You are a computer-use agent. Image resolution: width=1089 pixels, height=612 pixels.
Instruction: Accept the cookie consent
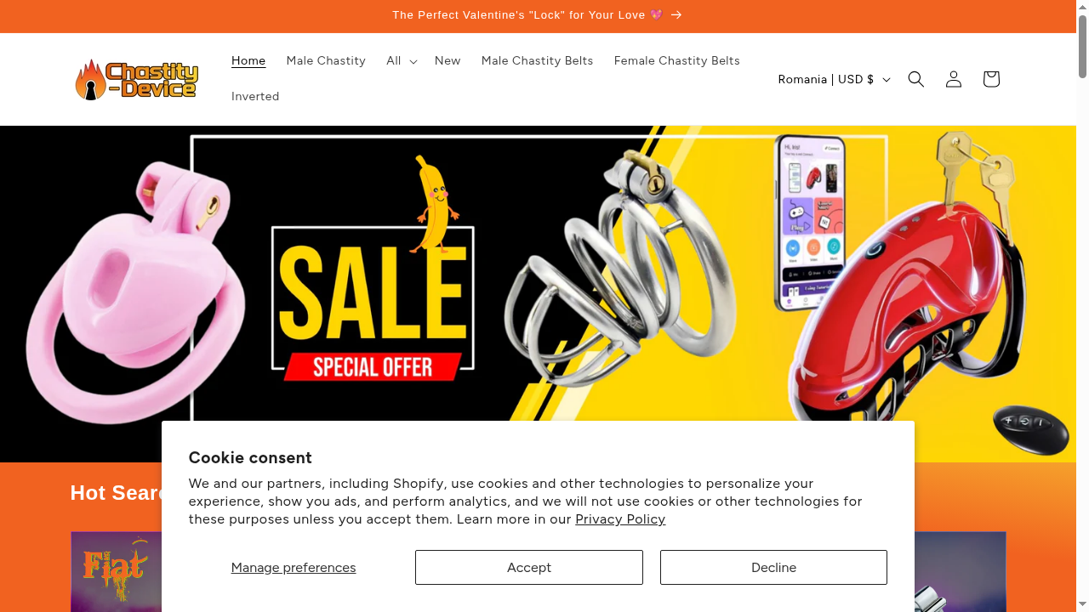[x=529, y=567]
